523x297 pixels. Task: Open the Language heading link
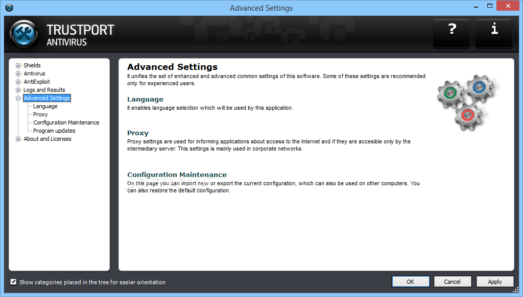(x=145, y=100)
